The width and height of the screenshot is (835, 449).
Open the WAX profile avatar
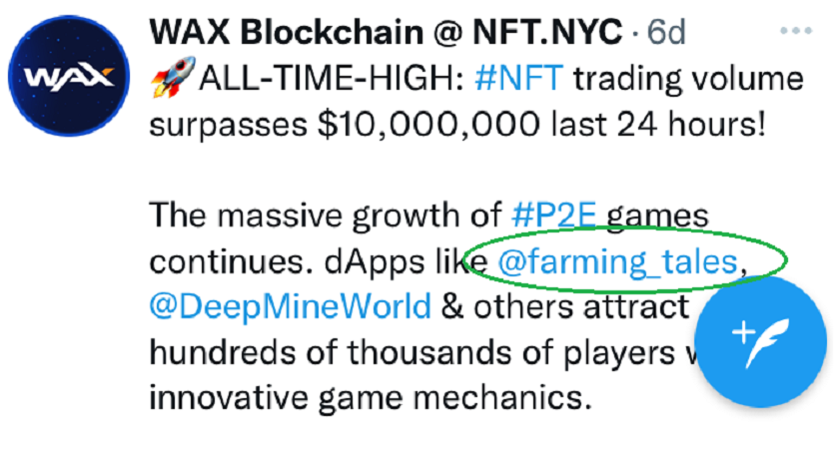pos(68,78)
